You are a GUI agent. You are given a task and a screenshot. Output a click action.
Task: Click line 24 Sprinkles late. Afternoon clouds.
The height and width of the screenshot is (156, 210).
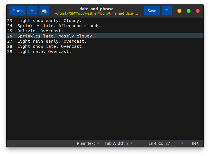point(60,26)
